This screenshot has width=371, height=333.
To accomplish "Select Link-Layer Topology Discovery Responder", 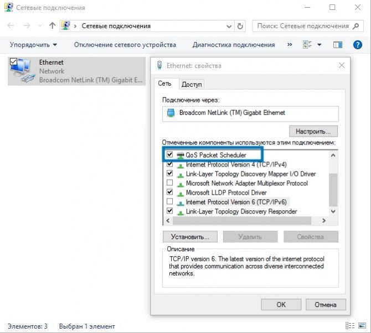I will [241, 211].
